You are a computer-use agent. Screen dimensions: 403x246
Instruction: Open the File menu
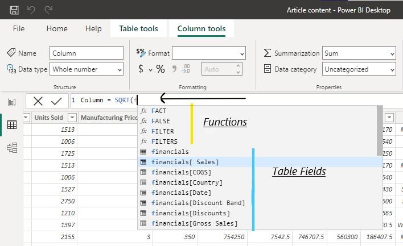coord(19,28)
